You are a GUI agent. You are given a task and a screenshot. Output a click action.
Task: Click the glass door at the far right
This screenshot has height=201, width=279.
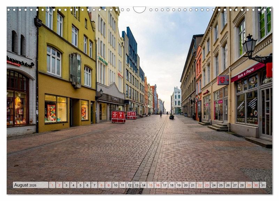266,112
